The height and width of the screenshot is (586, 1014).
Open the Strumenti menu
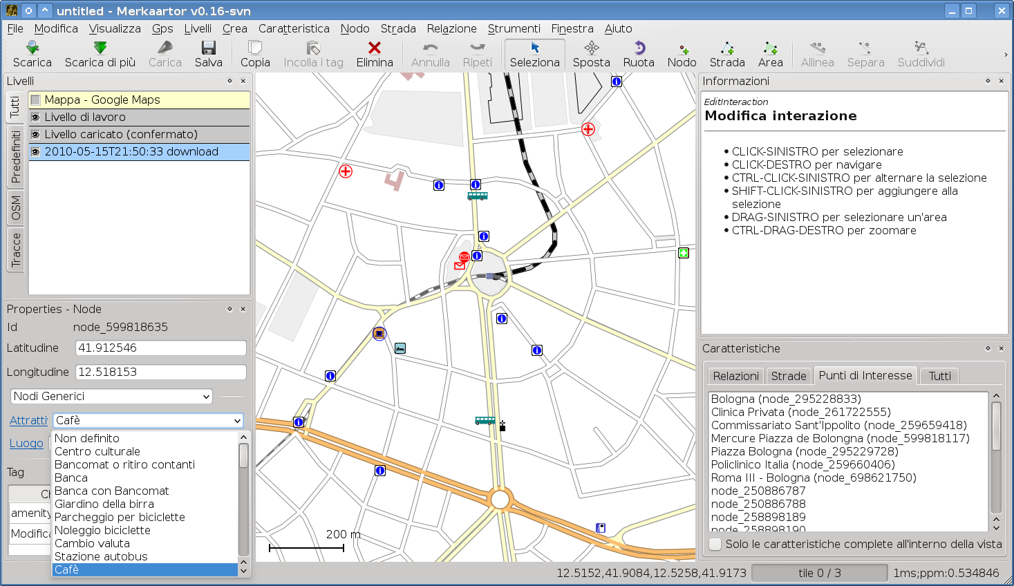click(x=514, y=28)
